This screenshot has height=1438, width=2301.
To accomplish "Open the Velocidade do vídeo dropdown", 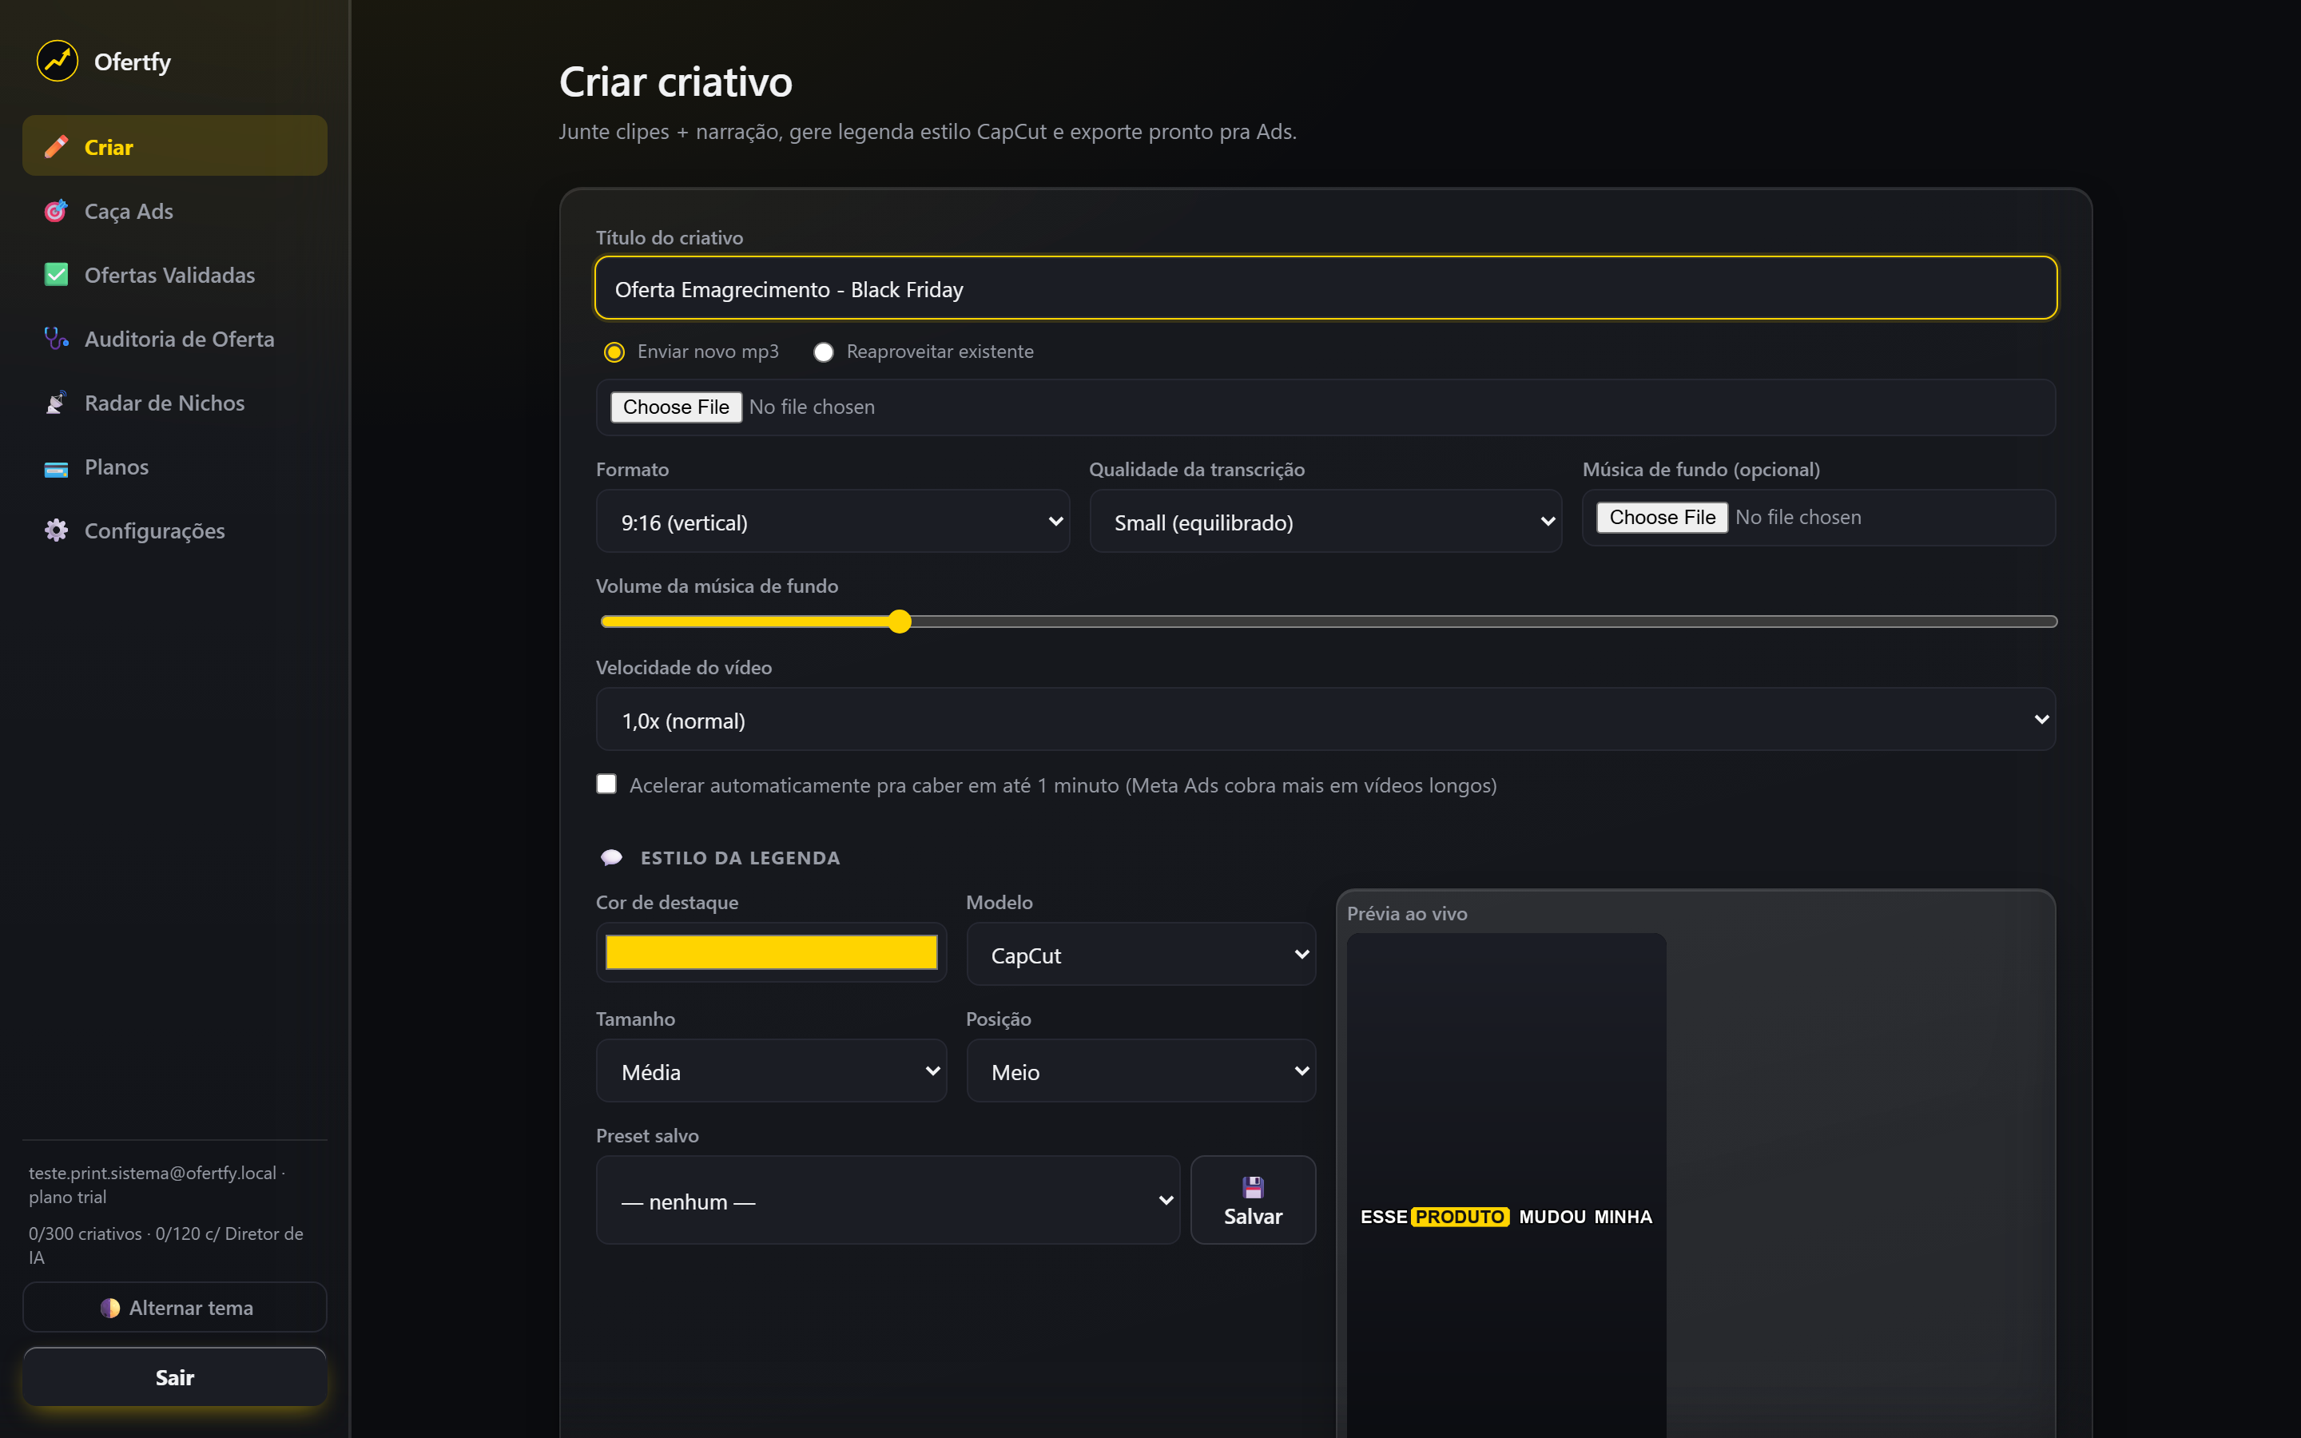I will pos(1325,720).
